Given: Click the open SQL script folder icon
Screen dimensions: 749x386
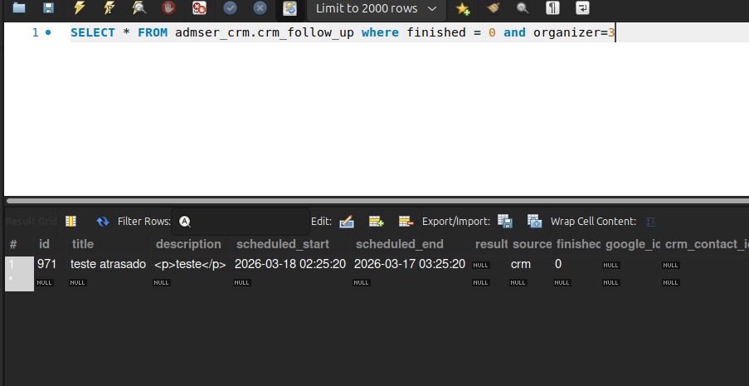Looking at the screenshot, I should coord(18,8).
